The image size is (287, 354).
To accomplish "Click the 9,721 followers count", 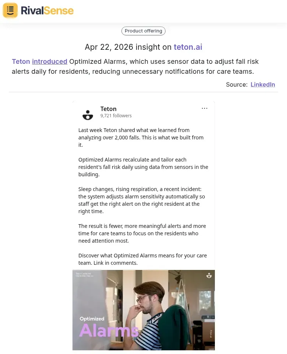I will (116, 116).
